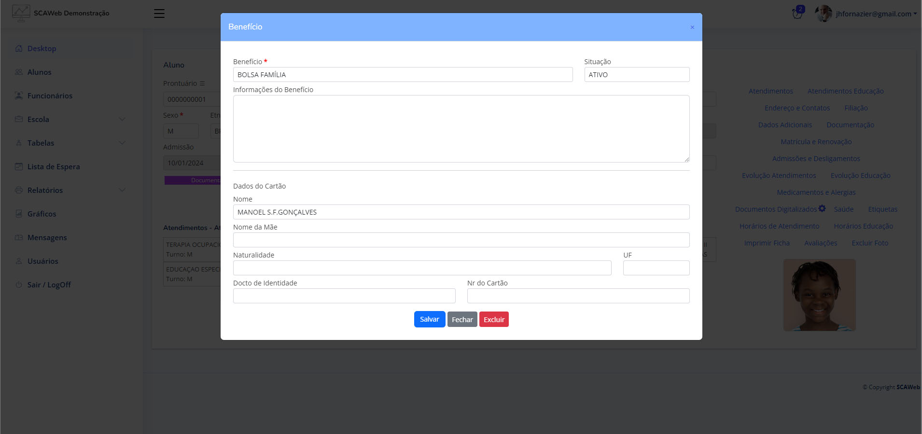
Task: Expand the Escola submenu chevron
Action: [x=122, y=119]
